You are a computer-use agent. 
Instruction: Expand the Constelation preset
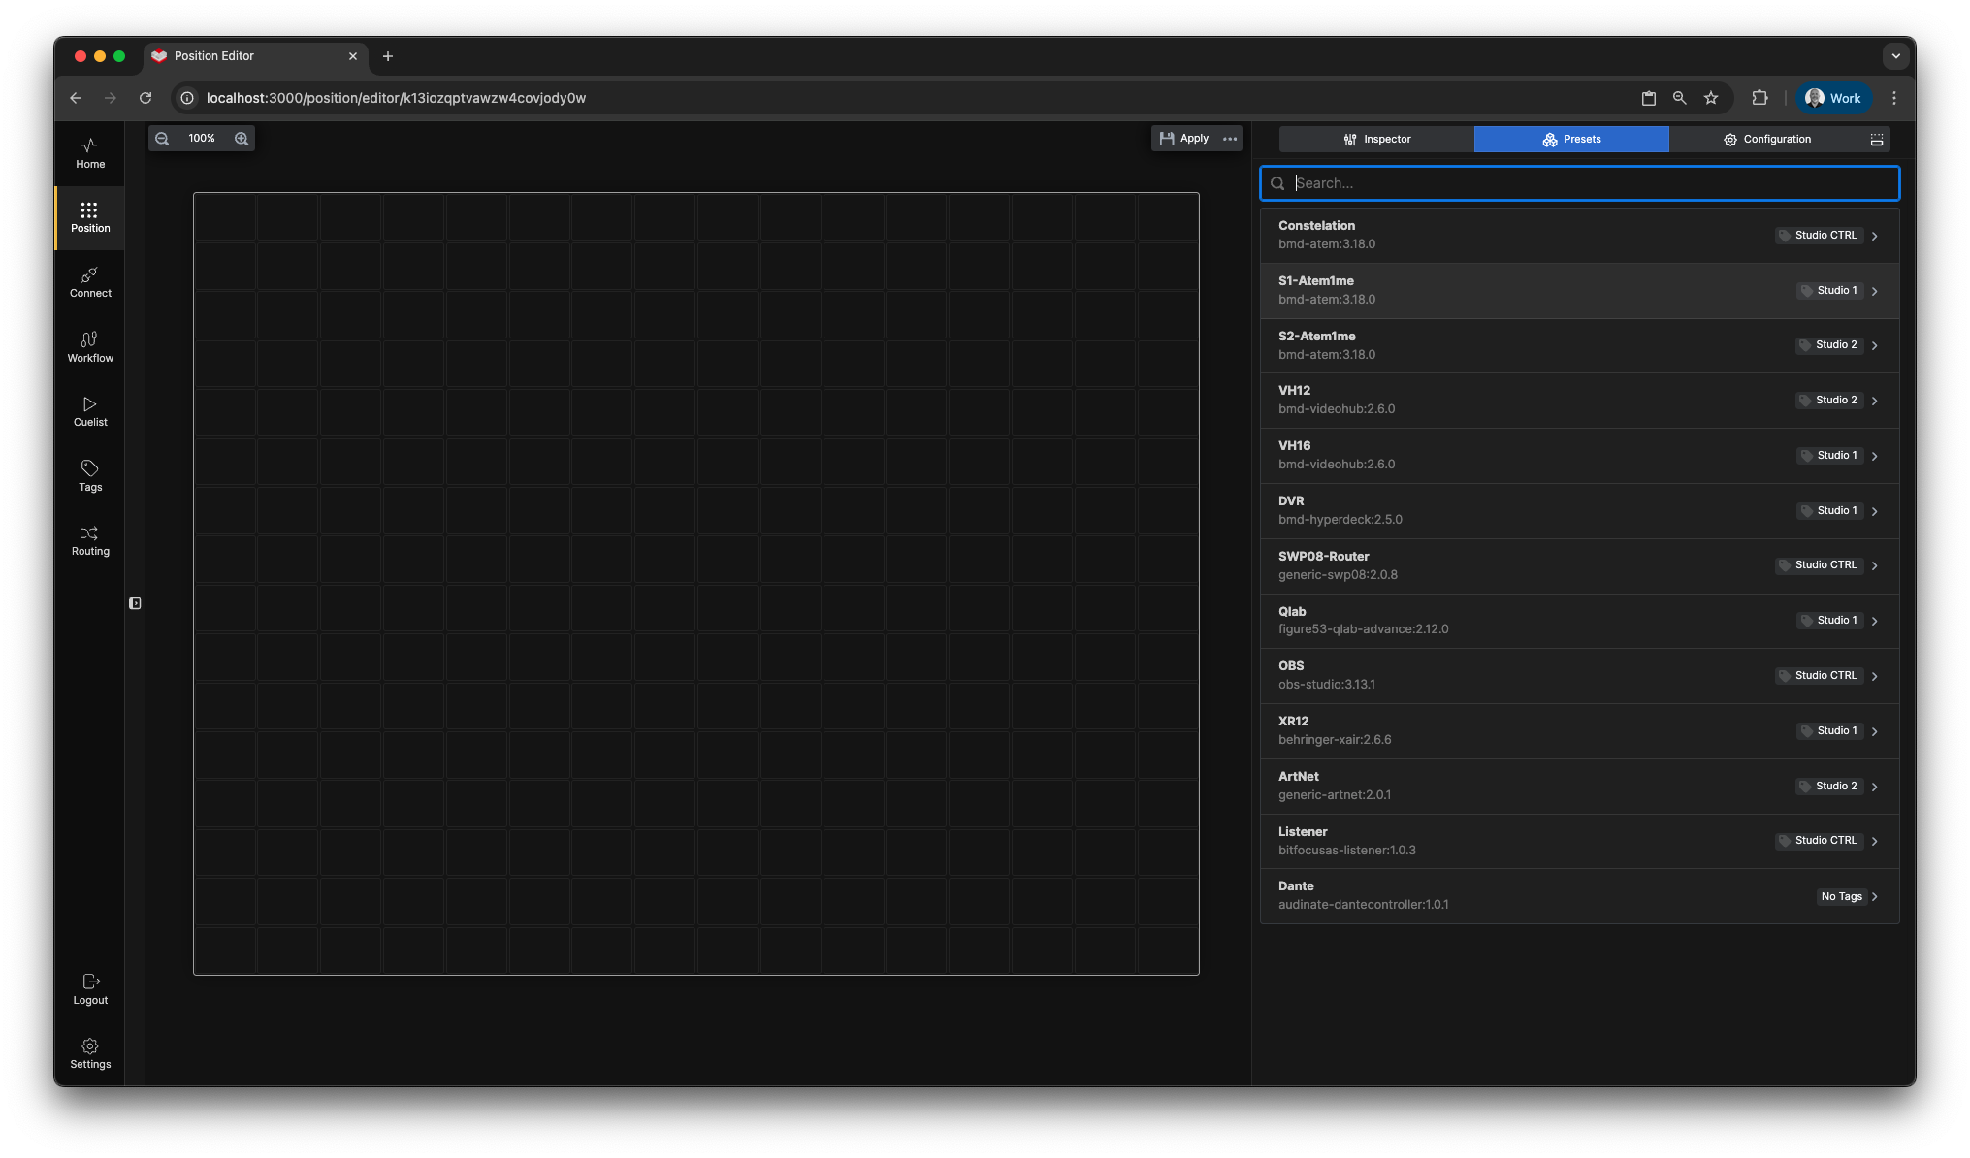1579,236
